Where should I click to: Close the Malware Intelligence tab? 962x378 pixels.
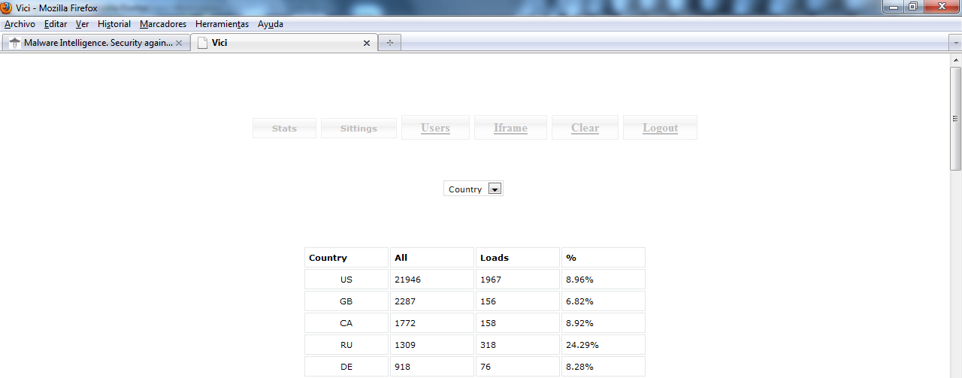(179, 43)
